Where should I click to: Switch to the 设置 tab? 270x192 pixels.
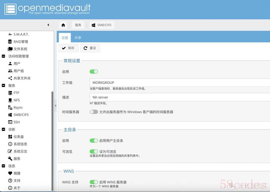click(x=65, y=38)
